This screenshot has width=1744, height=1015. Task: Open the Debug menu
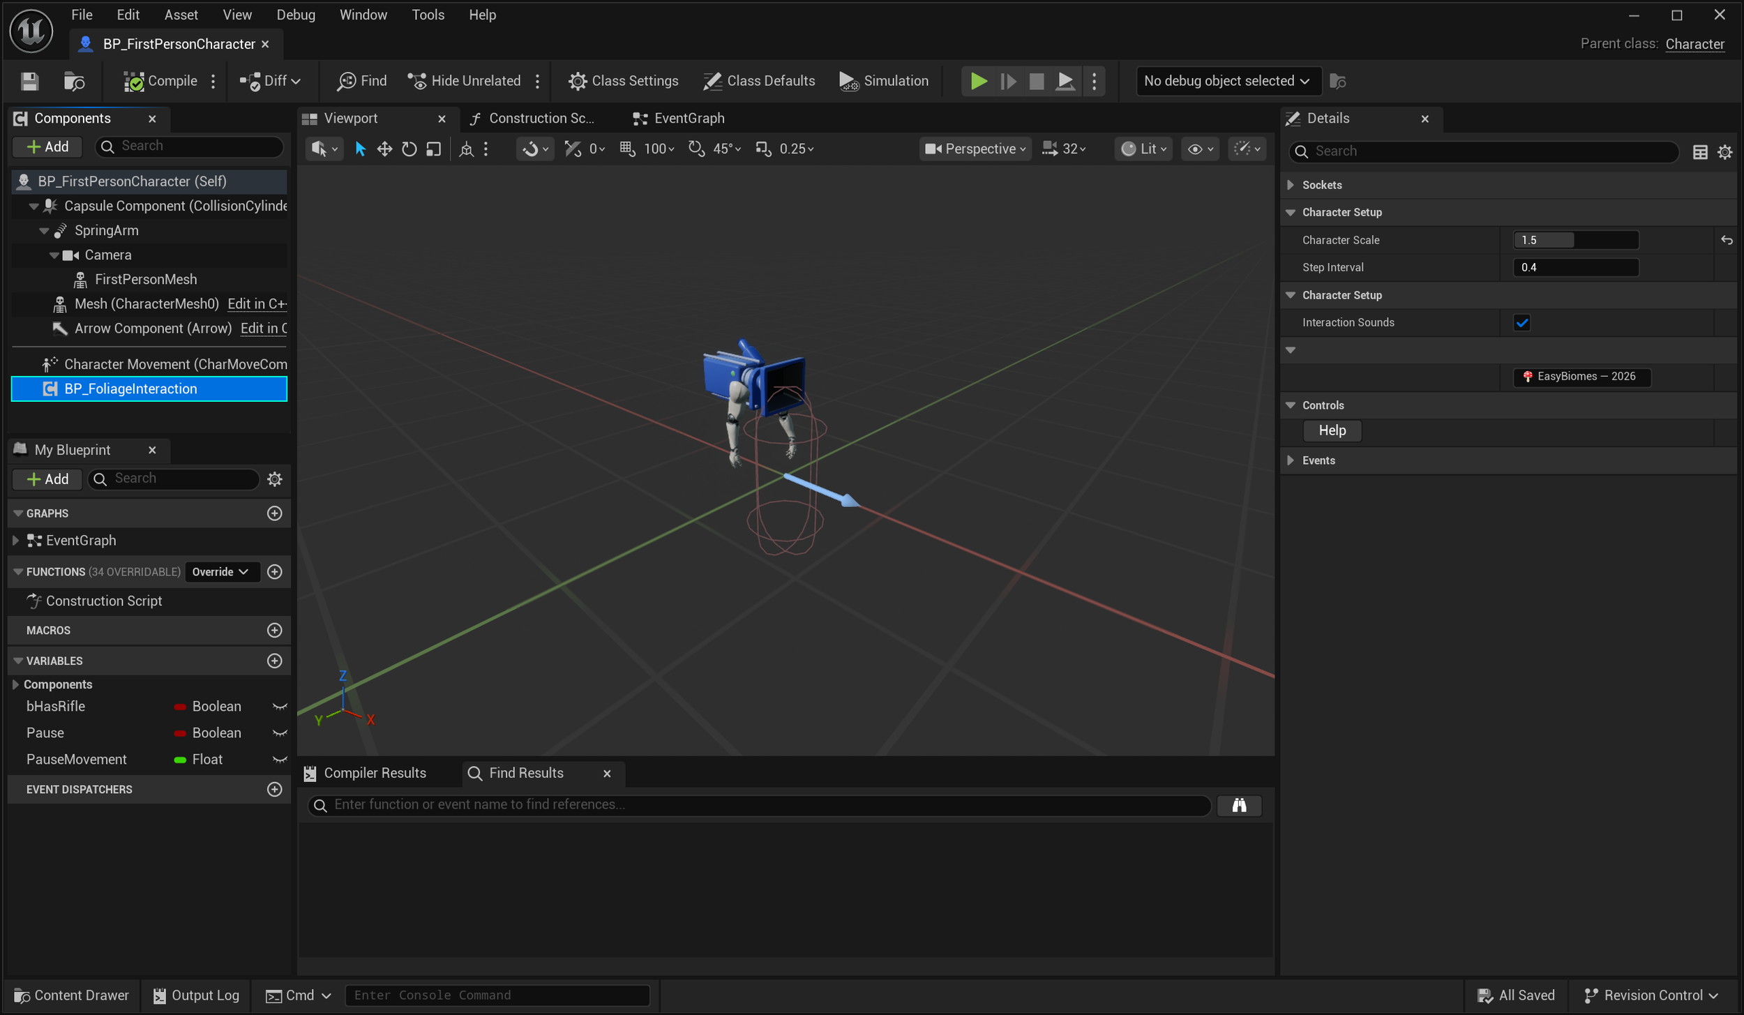tap(295, 15)
